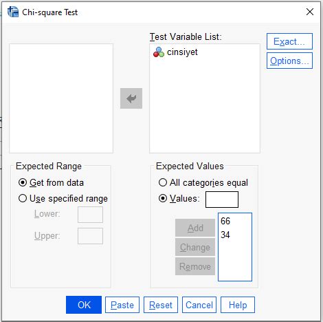Cancel the Chi-square Test dialog
This screenshot has height=322, width=323.
tap(199, 305)
